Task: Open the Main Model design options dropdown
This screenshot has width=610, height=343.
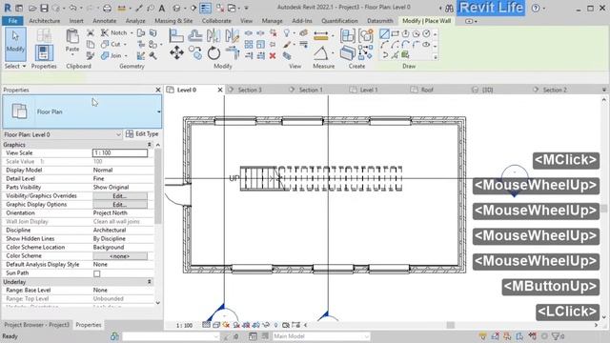Action: click(321, 336)
